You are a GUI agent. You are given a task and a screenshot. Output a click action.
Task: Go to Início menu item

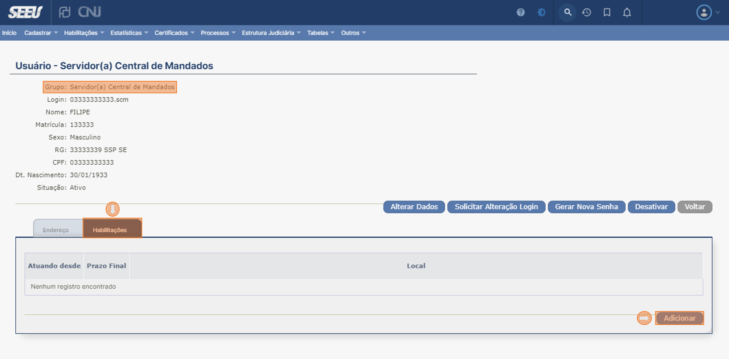click(9, 33)
